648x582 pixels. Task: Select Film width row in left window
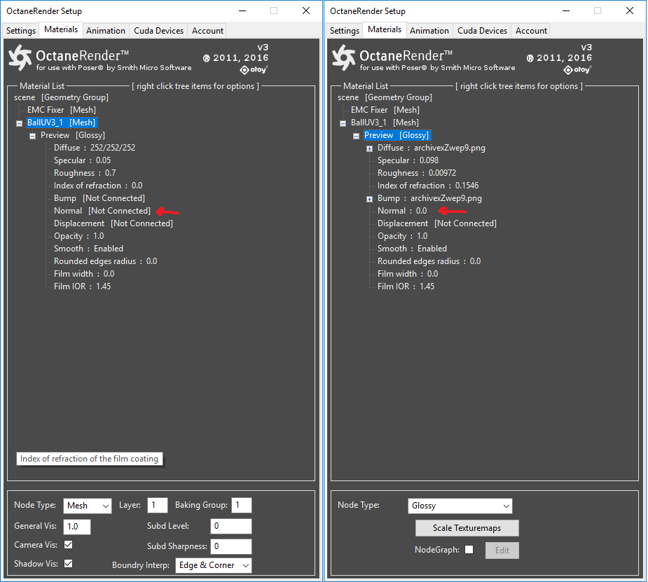tap(84, 273)
